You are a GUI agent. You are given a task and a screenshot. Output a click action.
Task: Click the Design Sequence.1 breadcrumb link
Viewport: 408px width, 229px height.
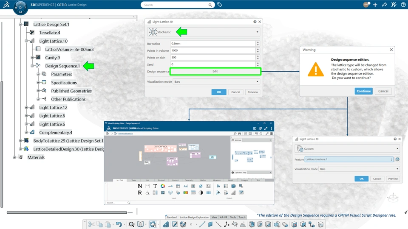point(126,134)
